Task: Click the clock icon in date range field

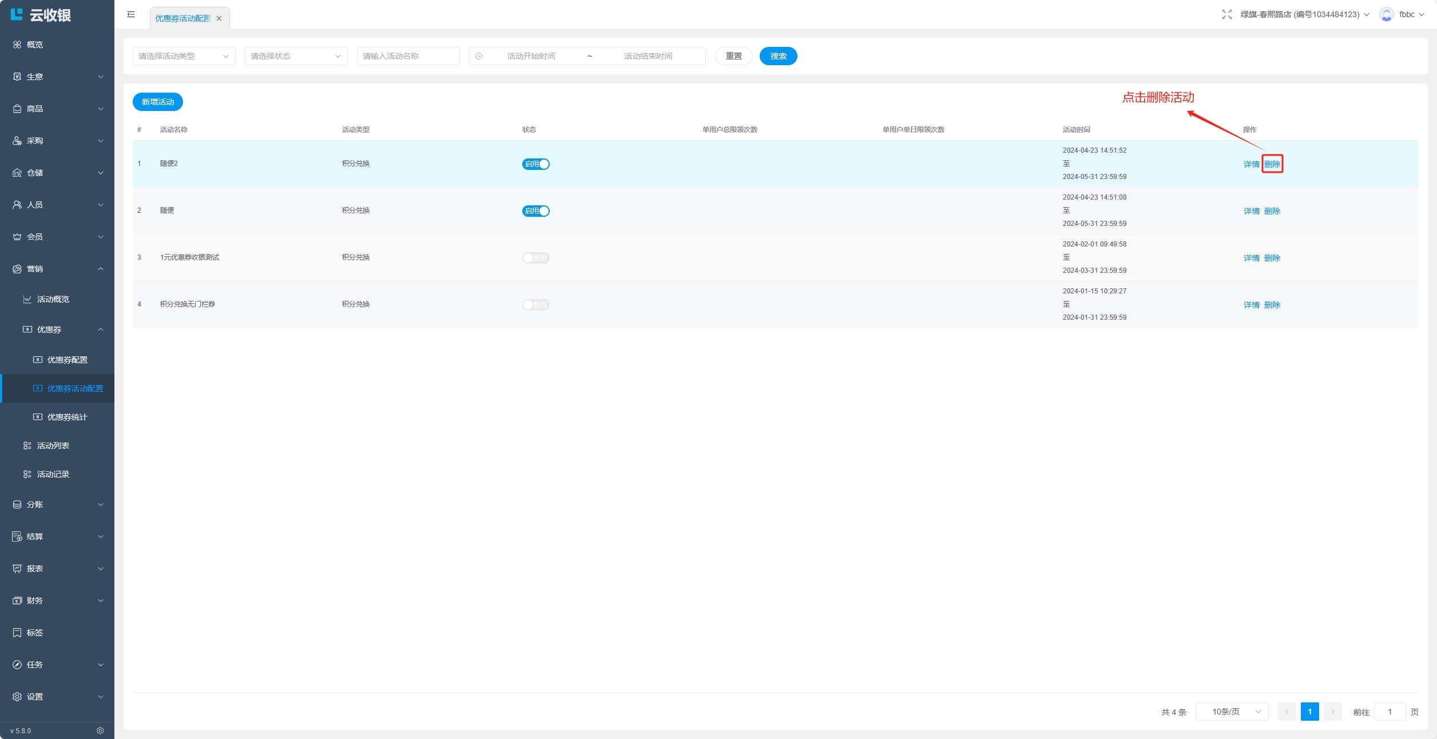Action: coord(479,56)
